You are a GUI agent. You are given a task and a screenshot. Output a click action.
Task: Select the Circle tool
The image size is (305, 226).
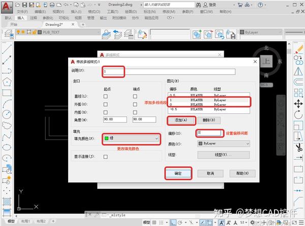[7, 114]
